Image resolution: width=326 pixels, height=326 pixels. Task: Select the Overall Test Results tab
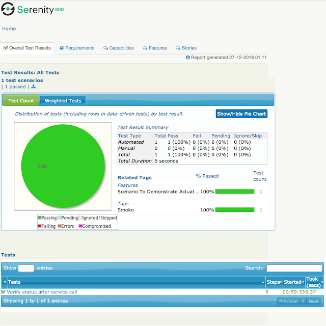[27, 48]
